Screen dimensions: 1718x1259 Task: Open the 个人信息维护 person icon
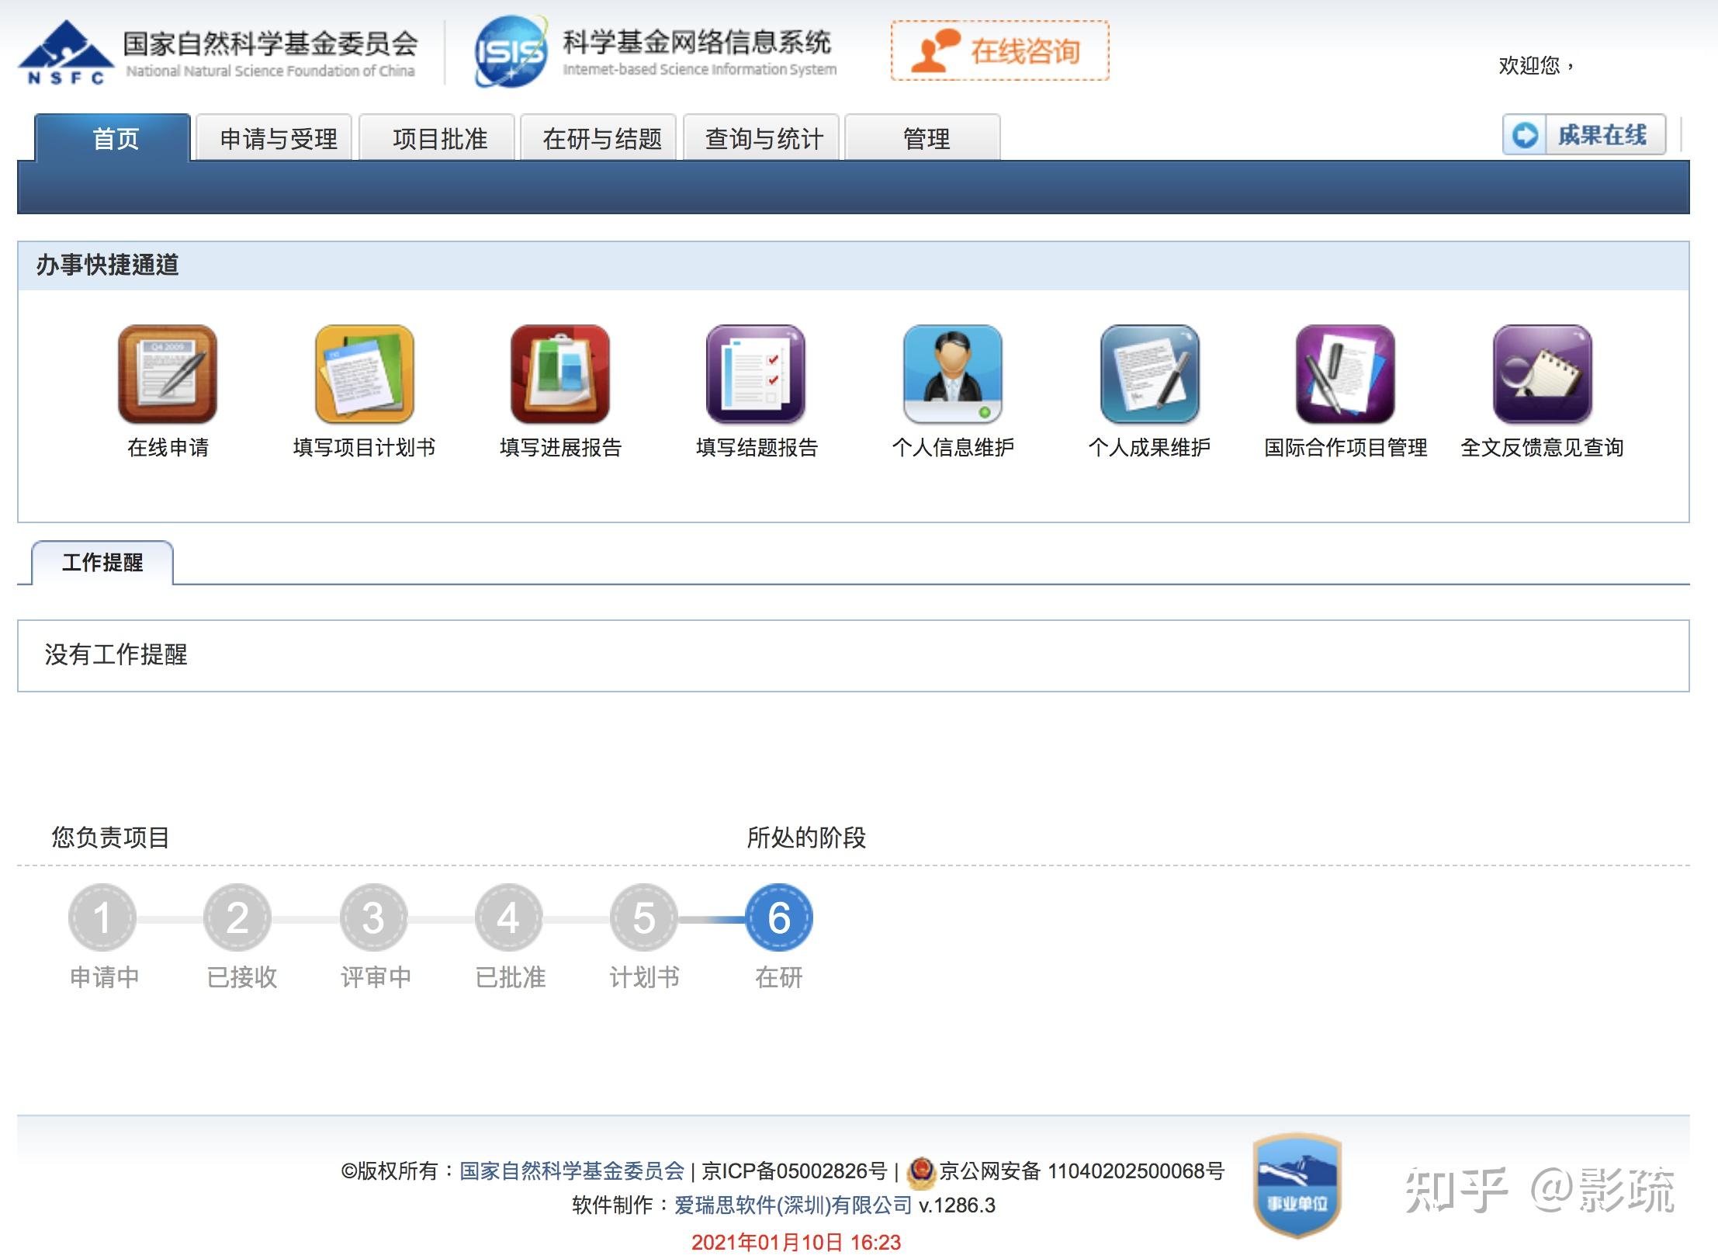click(x=953, y=374)
